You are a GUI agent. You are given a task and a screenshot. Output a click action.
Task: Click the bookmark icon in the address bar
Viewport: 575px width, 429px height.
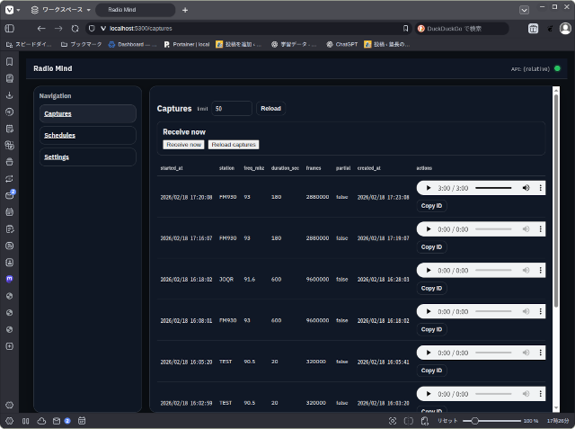pos(406,29)
